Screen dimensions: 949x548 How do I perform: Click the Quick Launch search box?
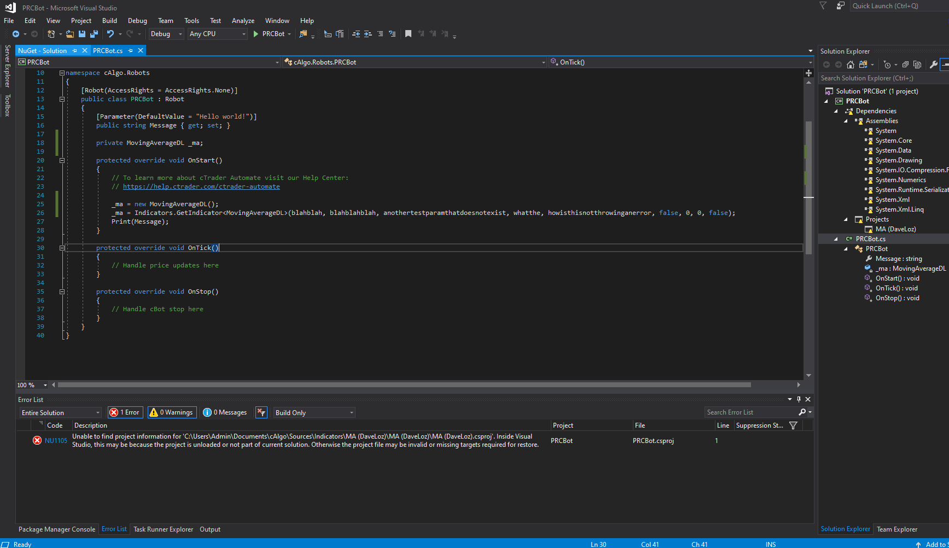tap(899, 6)
